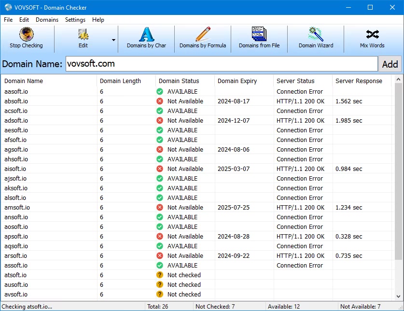Open the File menu
Viewport: 404px width, 311px height.
pos(8,20)
